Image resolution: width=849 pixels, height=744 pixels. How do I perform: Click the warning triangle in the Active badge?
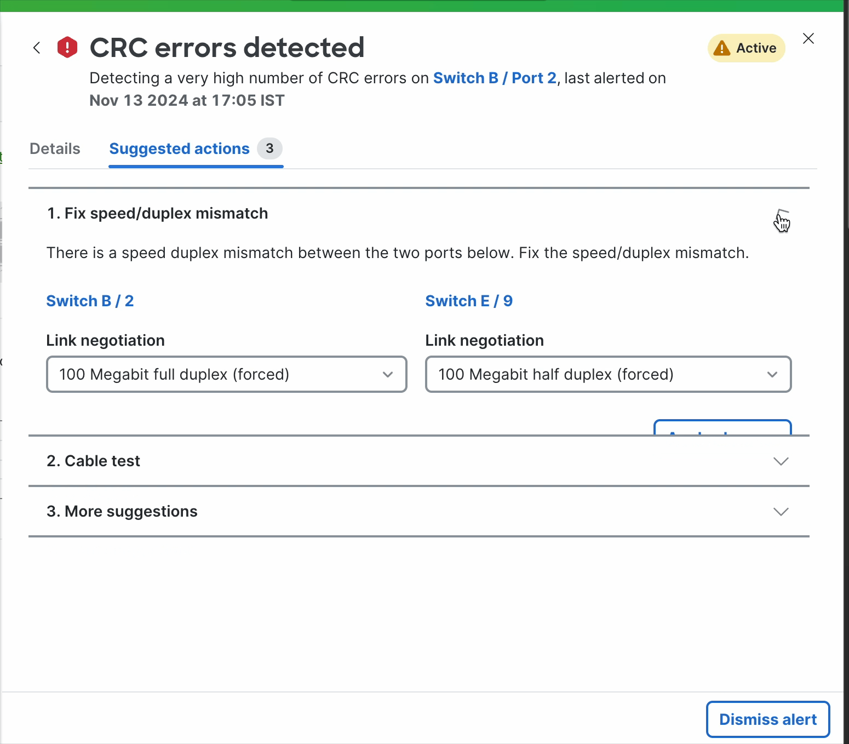click(x=722, y=48)
